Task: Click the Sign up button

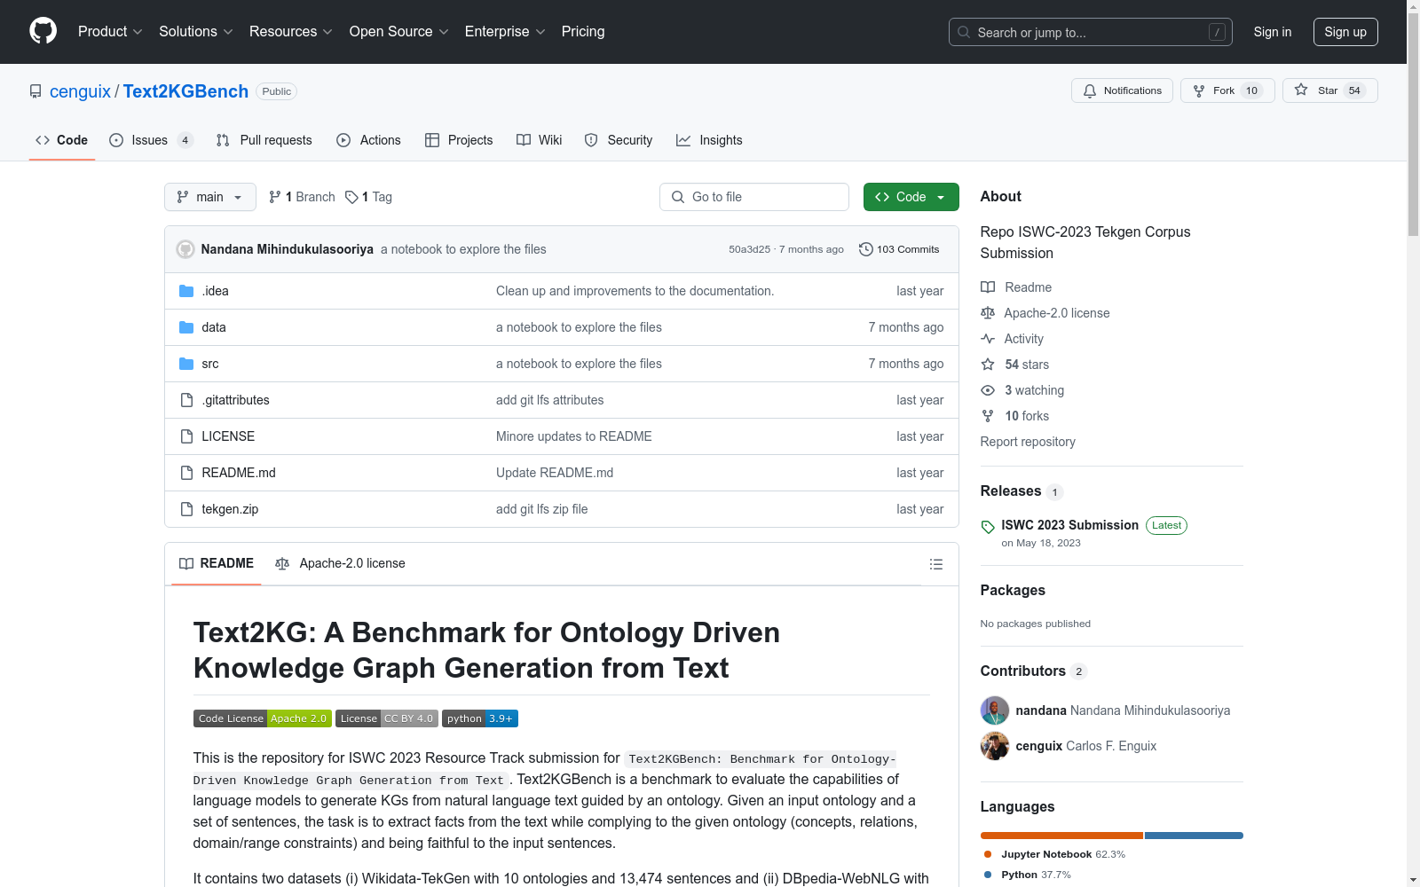Action: coord(1345,32)
